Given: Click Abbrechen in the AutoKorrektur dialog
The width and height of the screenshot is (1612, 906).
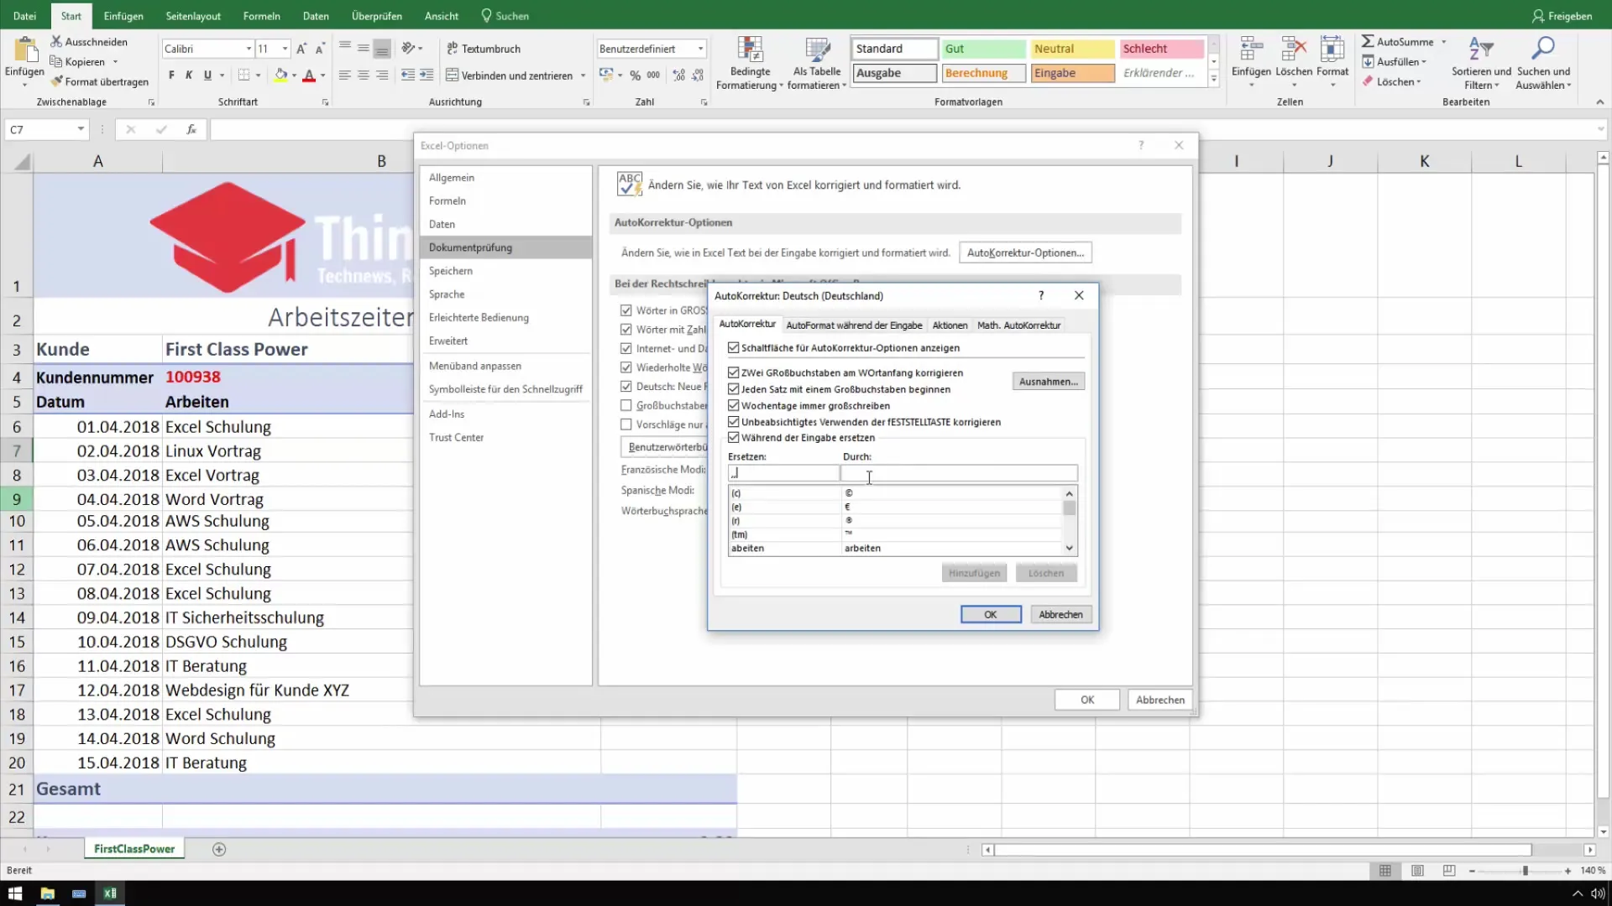Looking at the screenshot, I should click(x=1060, y=615).
